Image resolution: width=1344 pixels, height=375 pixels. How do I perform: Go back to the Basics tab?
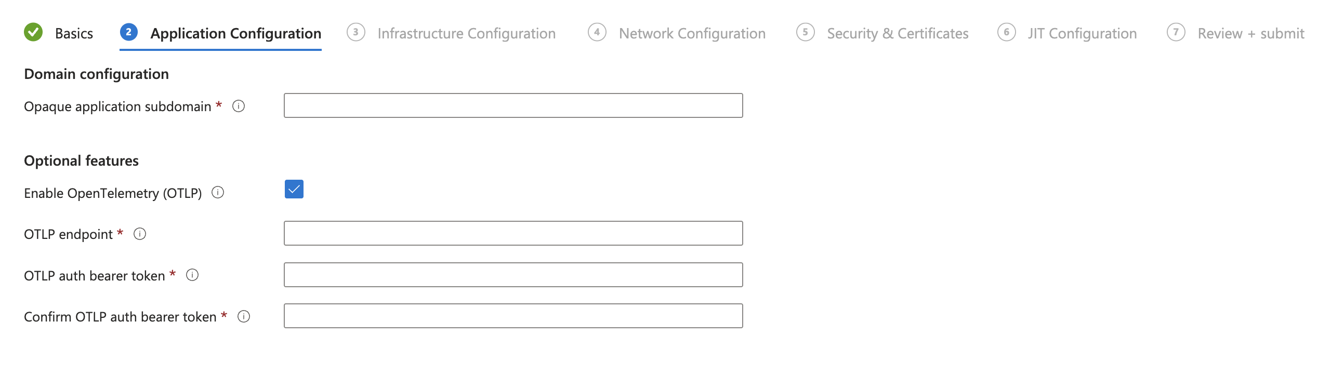[x=74, y=33]
